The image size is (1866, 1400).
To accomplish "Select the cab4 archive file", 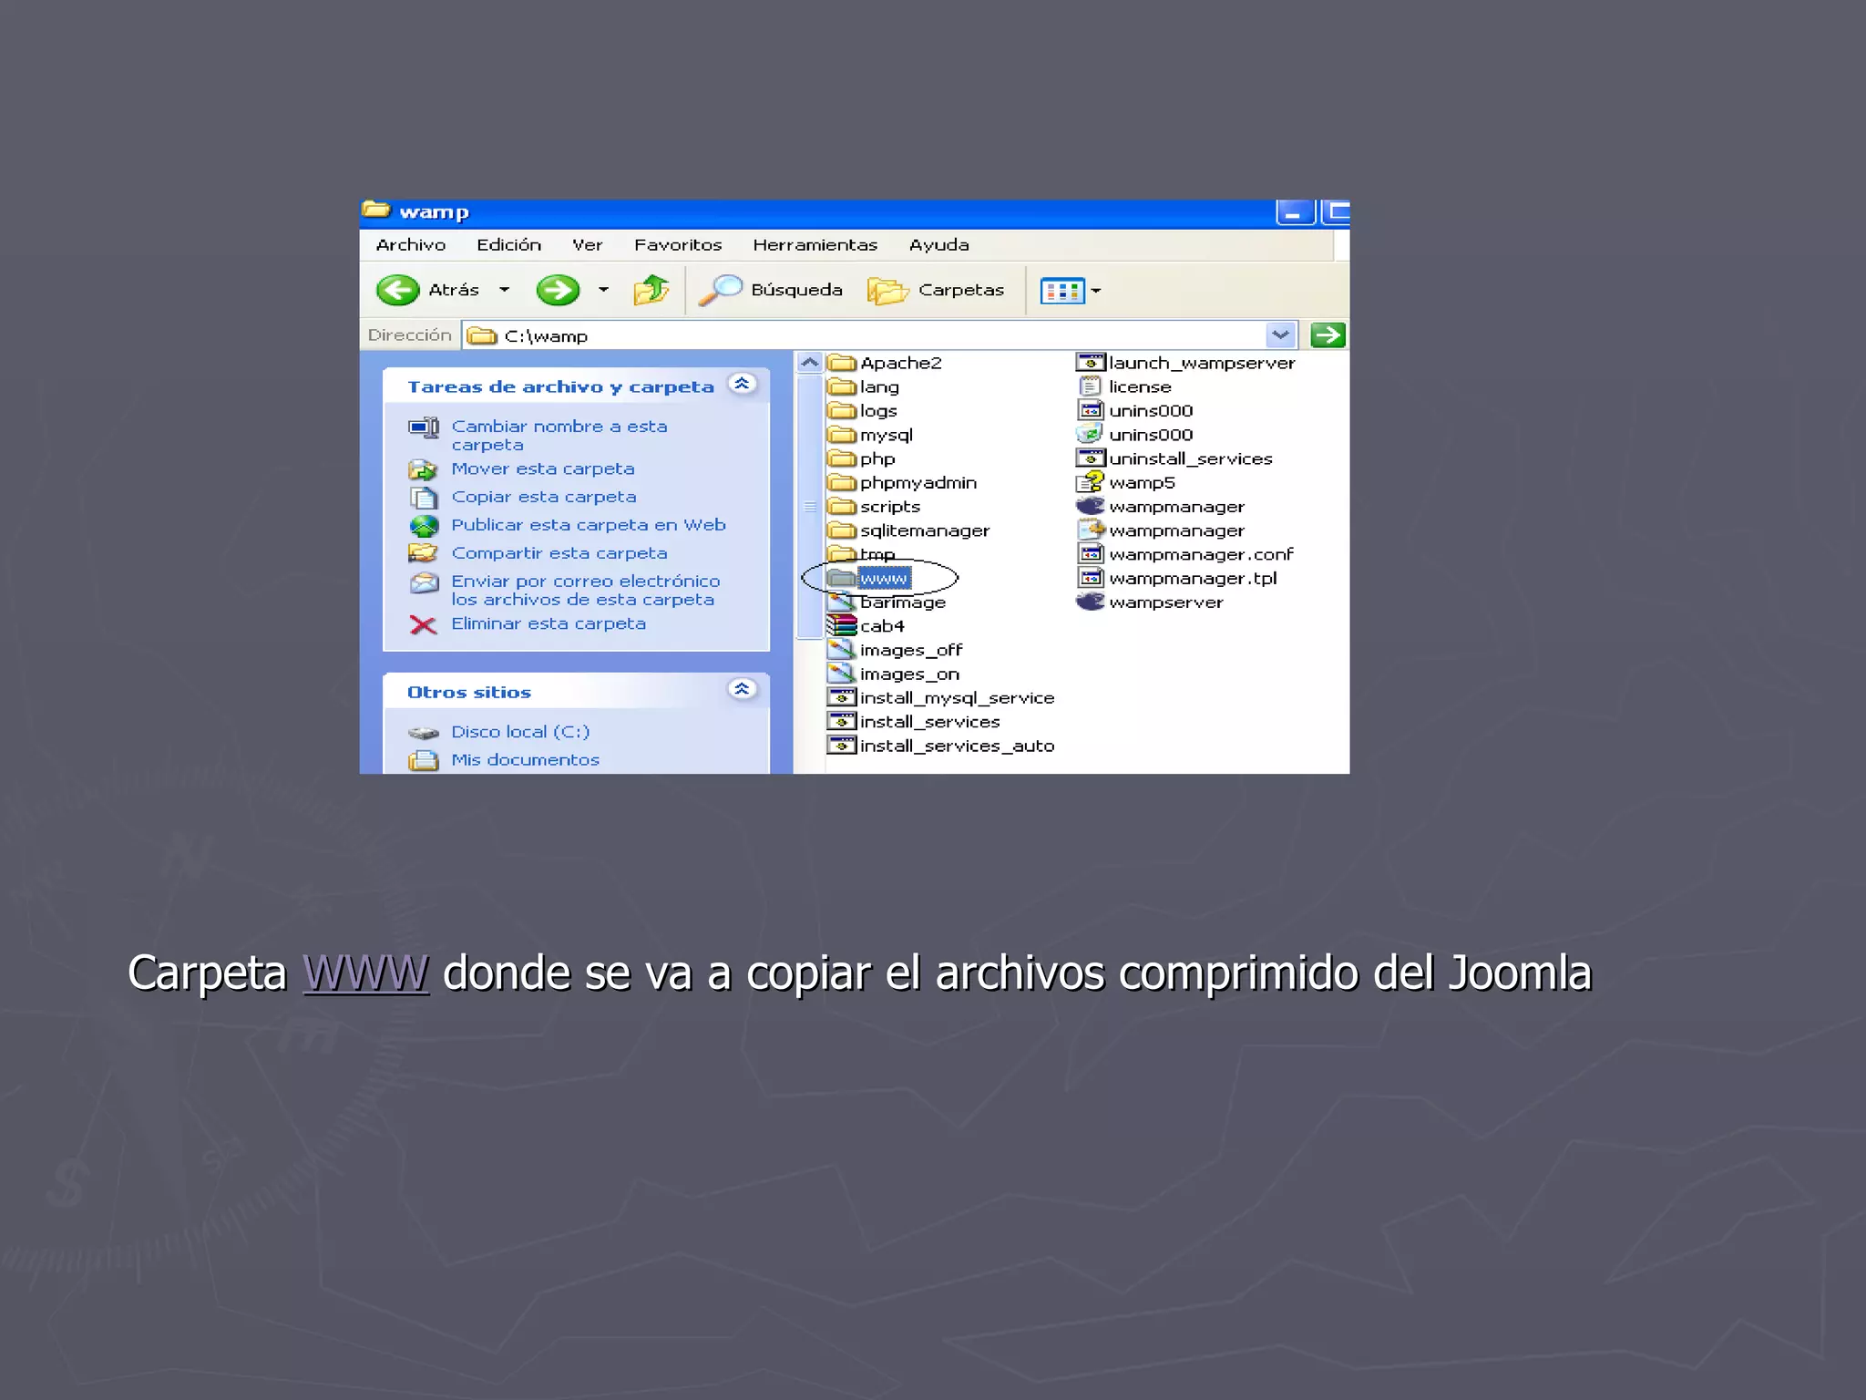I will (866, 626).
